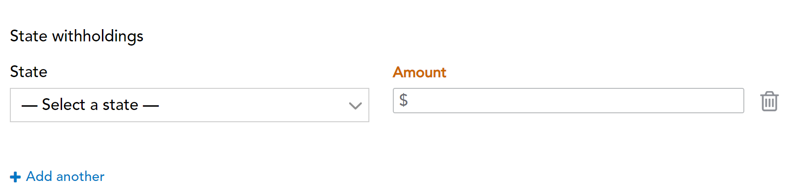Click the plus symbol to add a row

[16, 177]
